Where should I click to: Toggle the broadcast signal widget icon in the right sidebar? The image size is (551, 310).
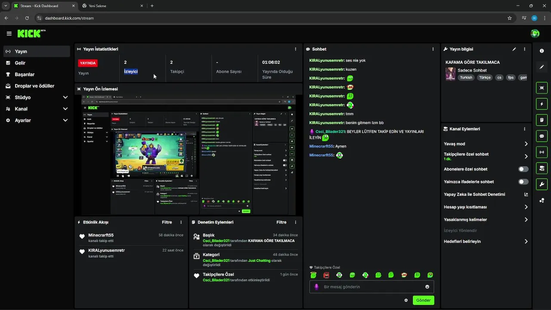coord(542,152)
